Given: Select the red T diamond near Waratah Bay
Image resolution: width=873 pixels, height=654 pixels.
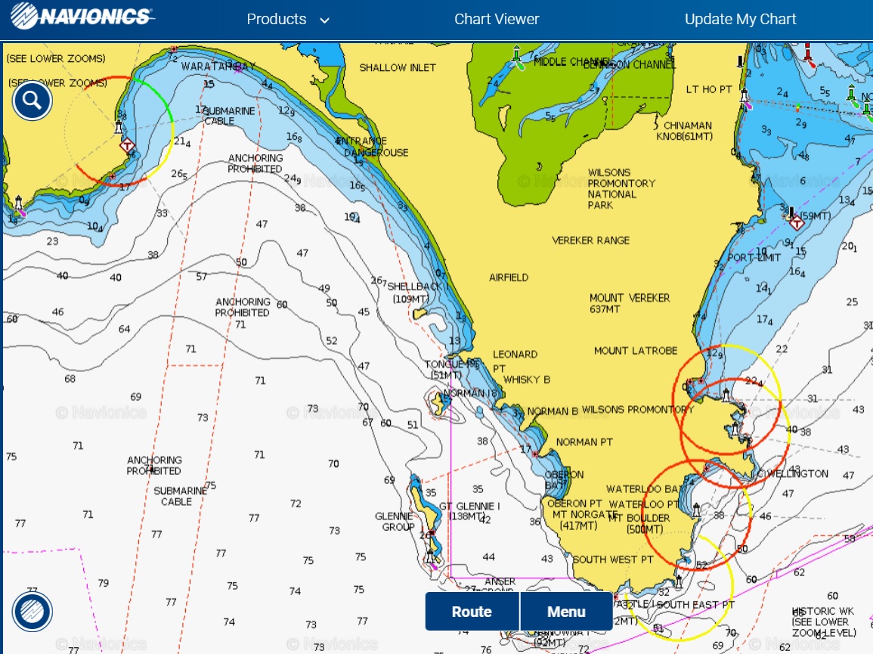Looking at the screenshot, I should tap(128, 145).
